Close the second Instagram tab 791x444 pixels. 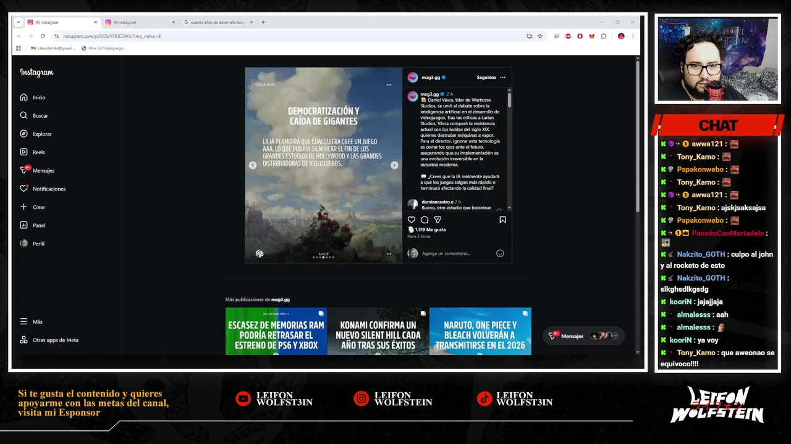coord(173,22)
